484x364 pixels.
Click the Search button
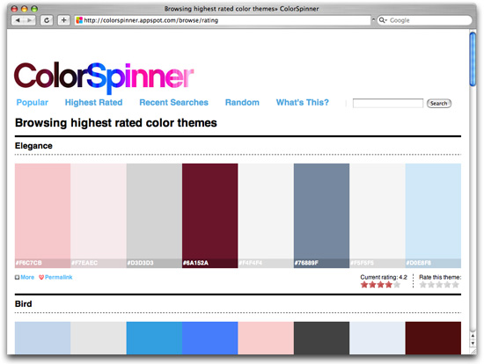pos(439,104)
